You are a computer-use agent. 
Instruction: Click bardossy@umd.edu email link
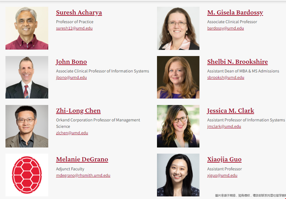point(226,28)
